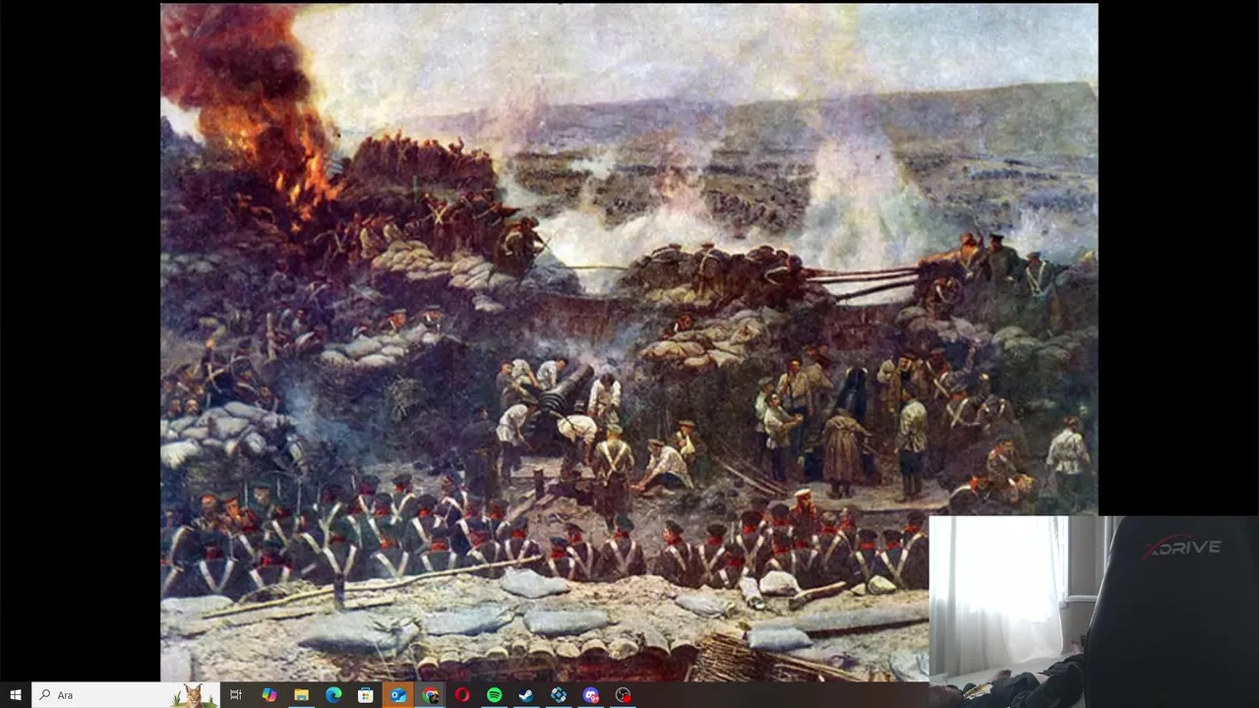1259x708 pixels.
Task: Open the Opera browser taskbar icon
Action: click(x=462, y=695)
